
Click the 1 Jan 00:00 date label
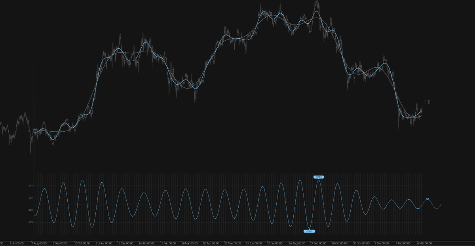(x=382, y=244)
